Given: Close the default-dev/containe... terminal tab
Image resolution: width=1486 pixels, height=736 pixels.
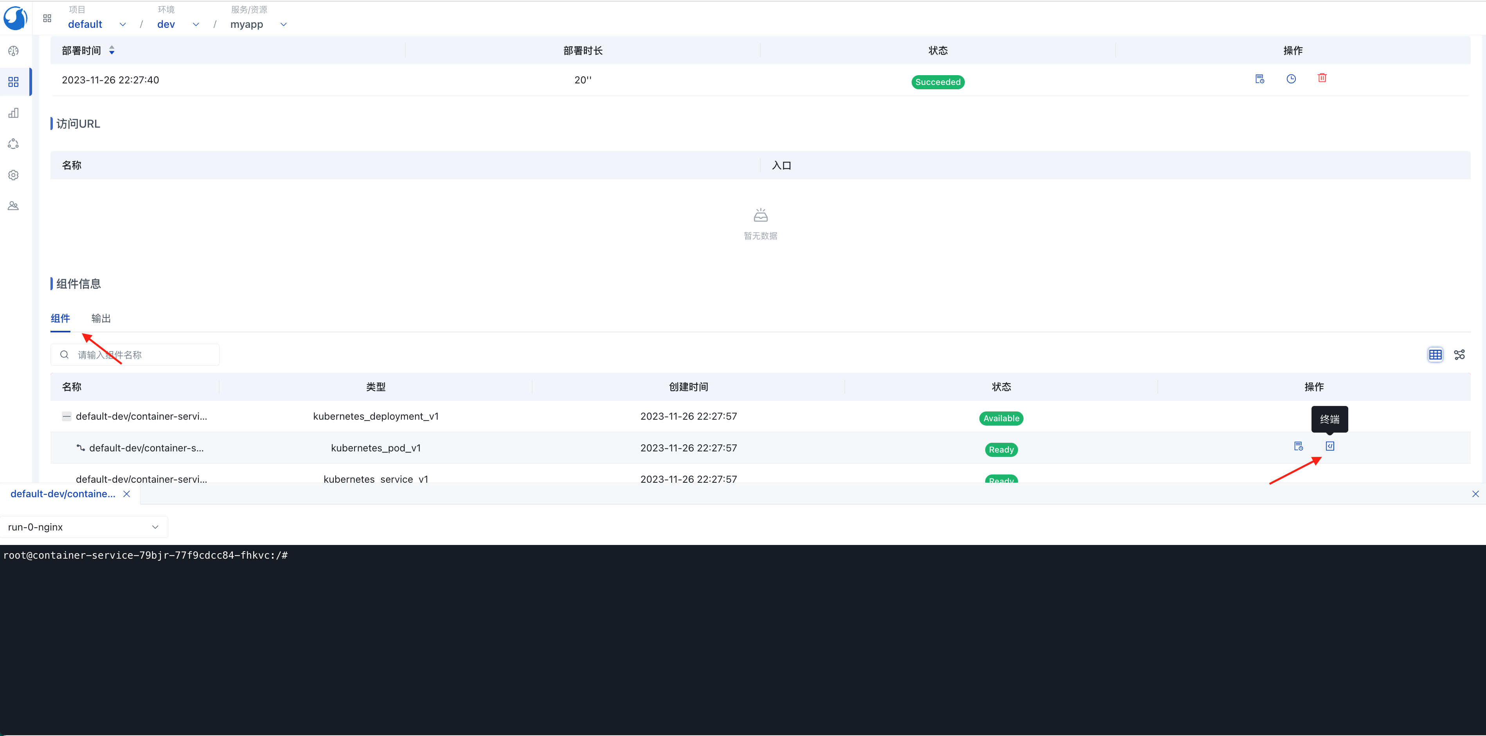Looking at the screenshot, I should [x=126, y=494].
